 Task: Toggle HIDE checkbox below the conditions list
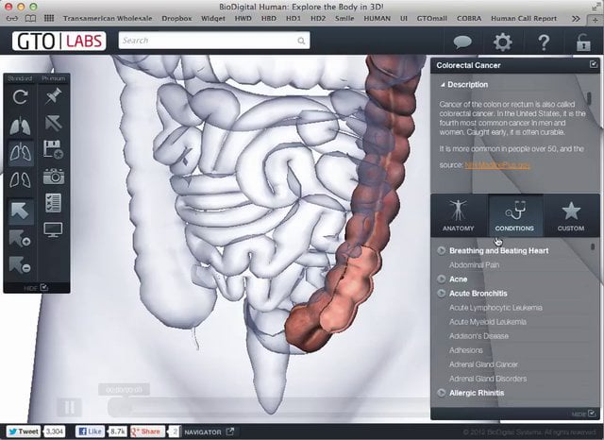click(x=592, y=414)
